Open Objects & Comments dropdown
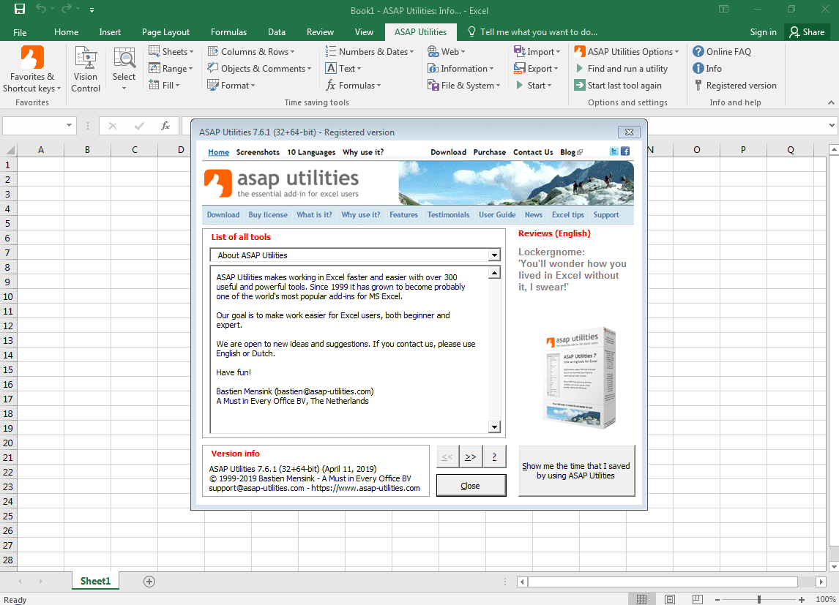839x605 pixels. pyautogui.click(x=259, y=69)
